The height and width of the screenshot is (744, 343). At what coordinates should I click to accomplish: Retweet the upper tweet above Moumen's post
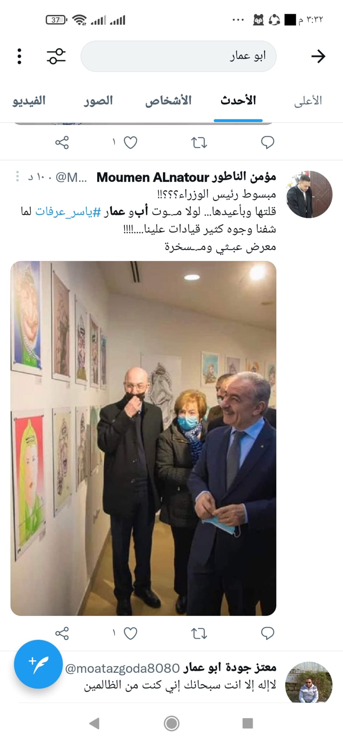(199, 142)
